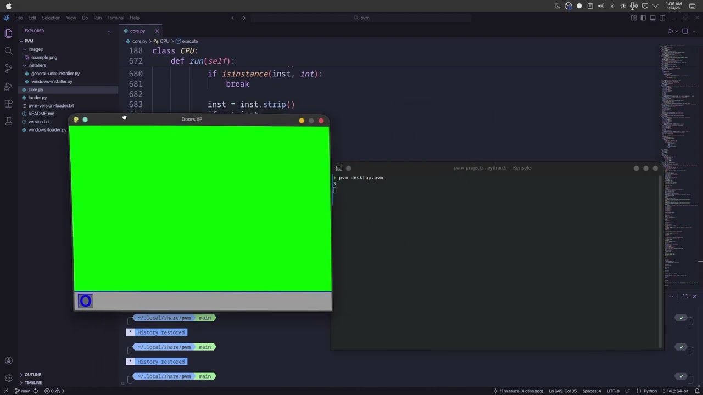
Task: Change indentation via Spaces: 4
Action: click(x=592, y=391)
